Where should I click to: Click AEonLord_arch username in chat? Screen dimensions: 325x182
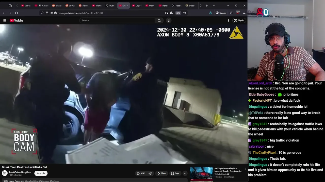pos(260,83)
